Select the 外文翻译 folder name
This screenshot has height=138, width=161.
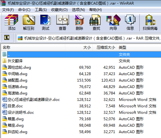click(x=15, y=61)
